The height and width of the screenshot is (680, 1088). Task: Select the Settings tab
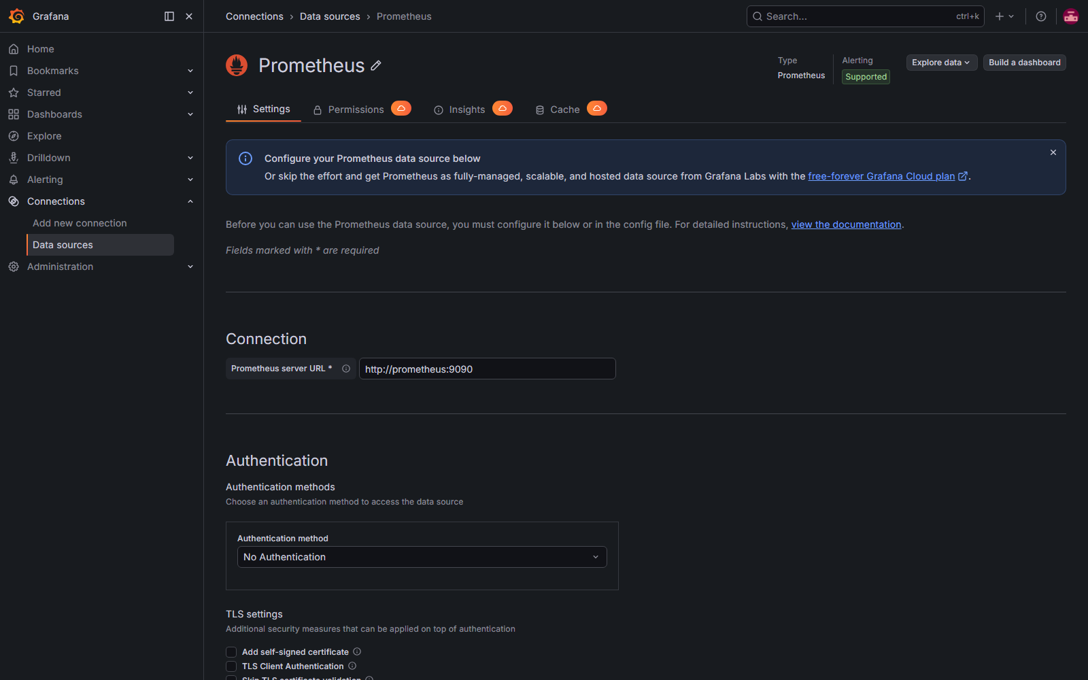pyautogui.click(x=263, y=109)
